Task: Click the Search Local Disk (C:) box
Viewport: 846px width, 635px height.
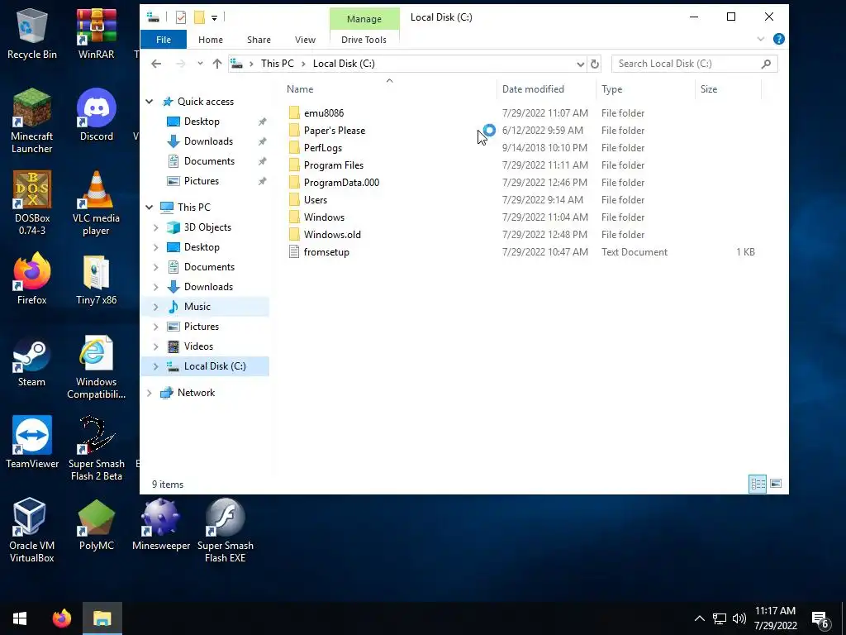Action: (x=694, y=64)
